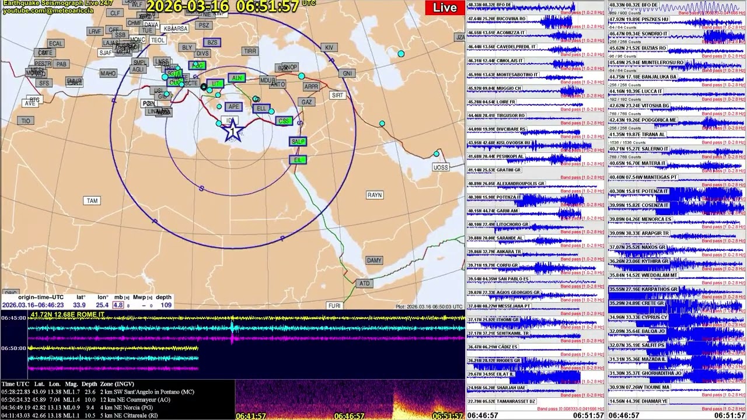Click the red Live badge
747x420 pixels.
(445, 8)
